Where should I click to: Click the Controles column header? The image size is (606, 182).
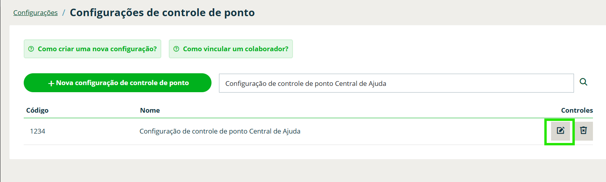577,110
